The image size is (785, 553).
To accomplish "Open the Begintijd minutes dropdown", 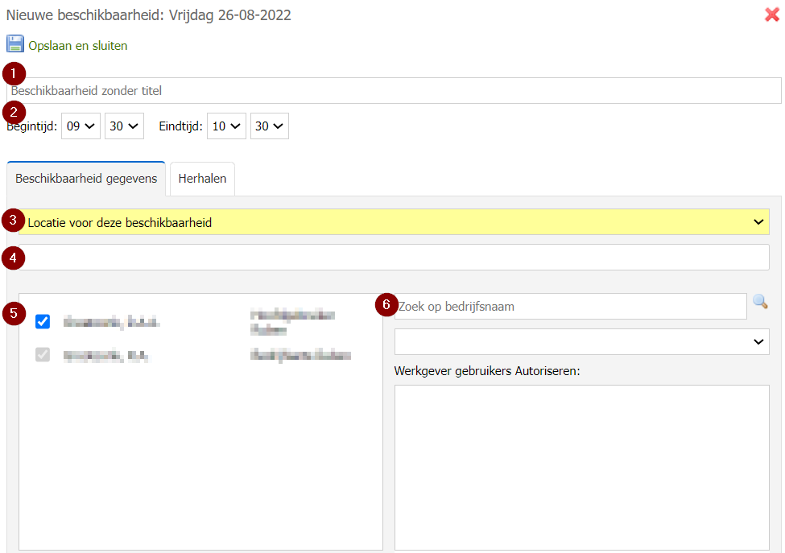I will pyautogui.click(x=124, y=126).
